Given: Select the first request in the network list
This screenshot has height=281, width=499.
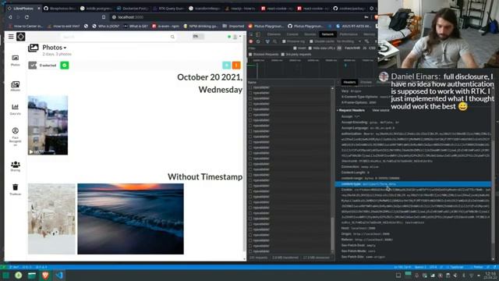Looking at the screenshot, I should pos(290,87).
